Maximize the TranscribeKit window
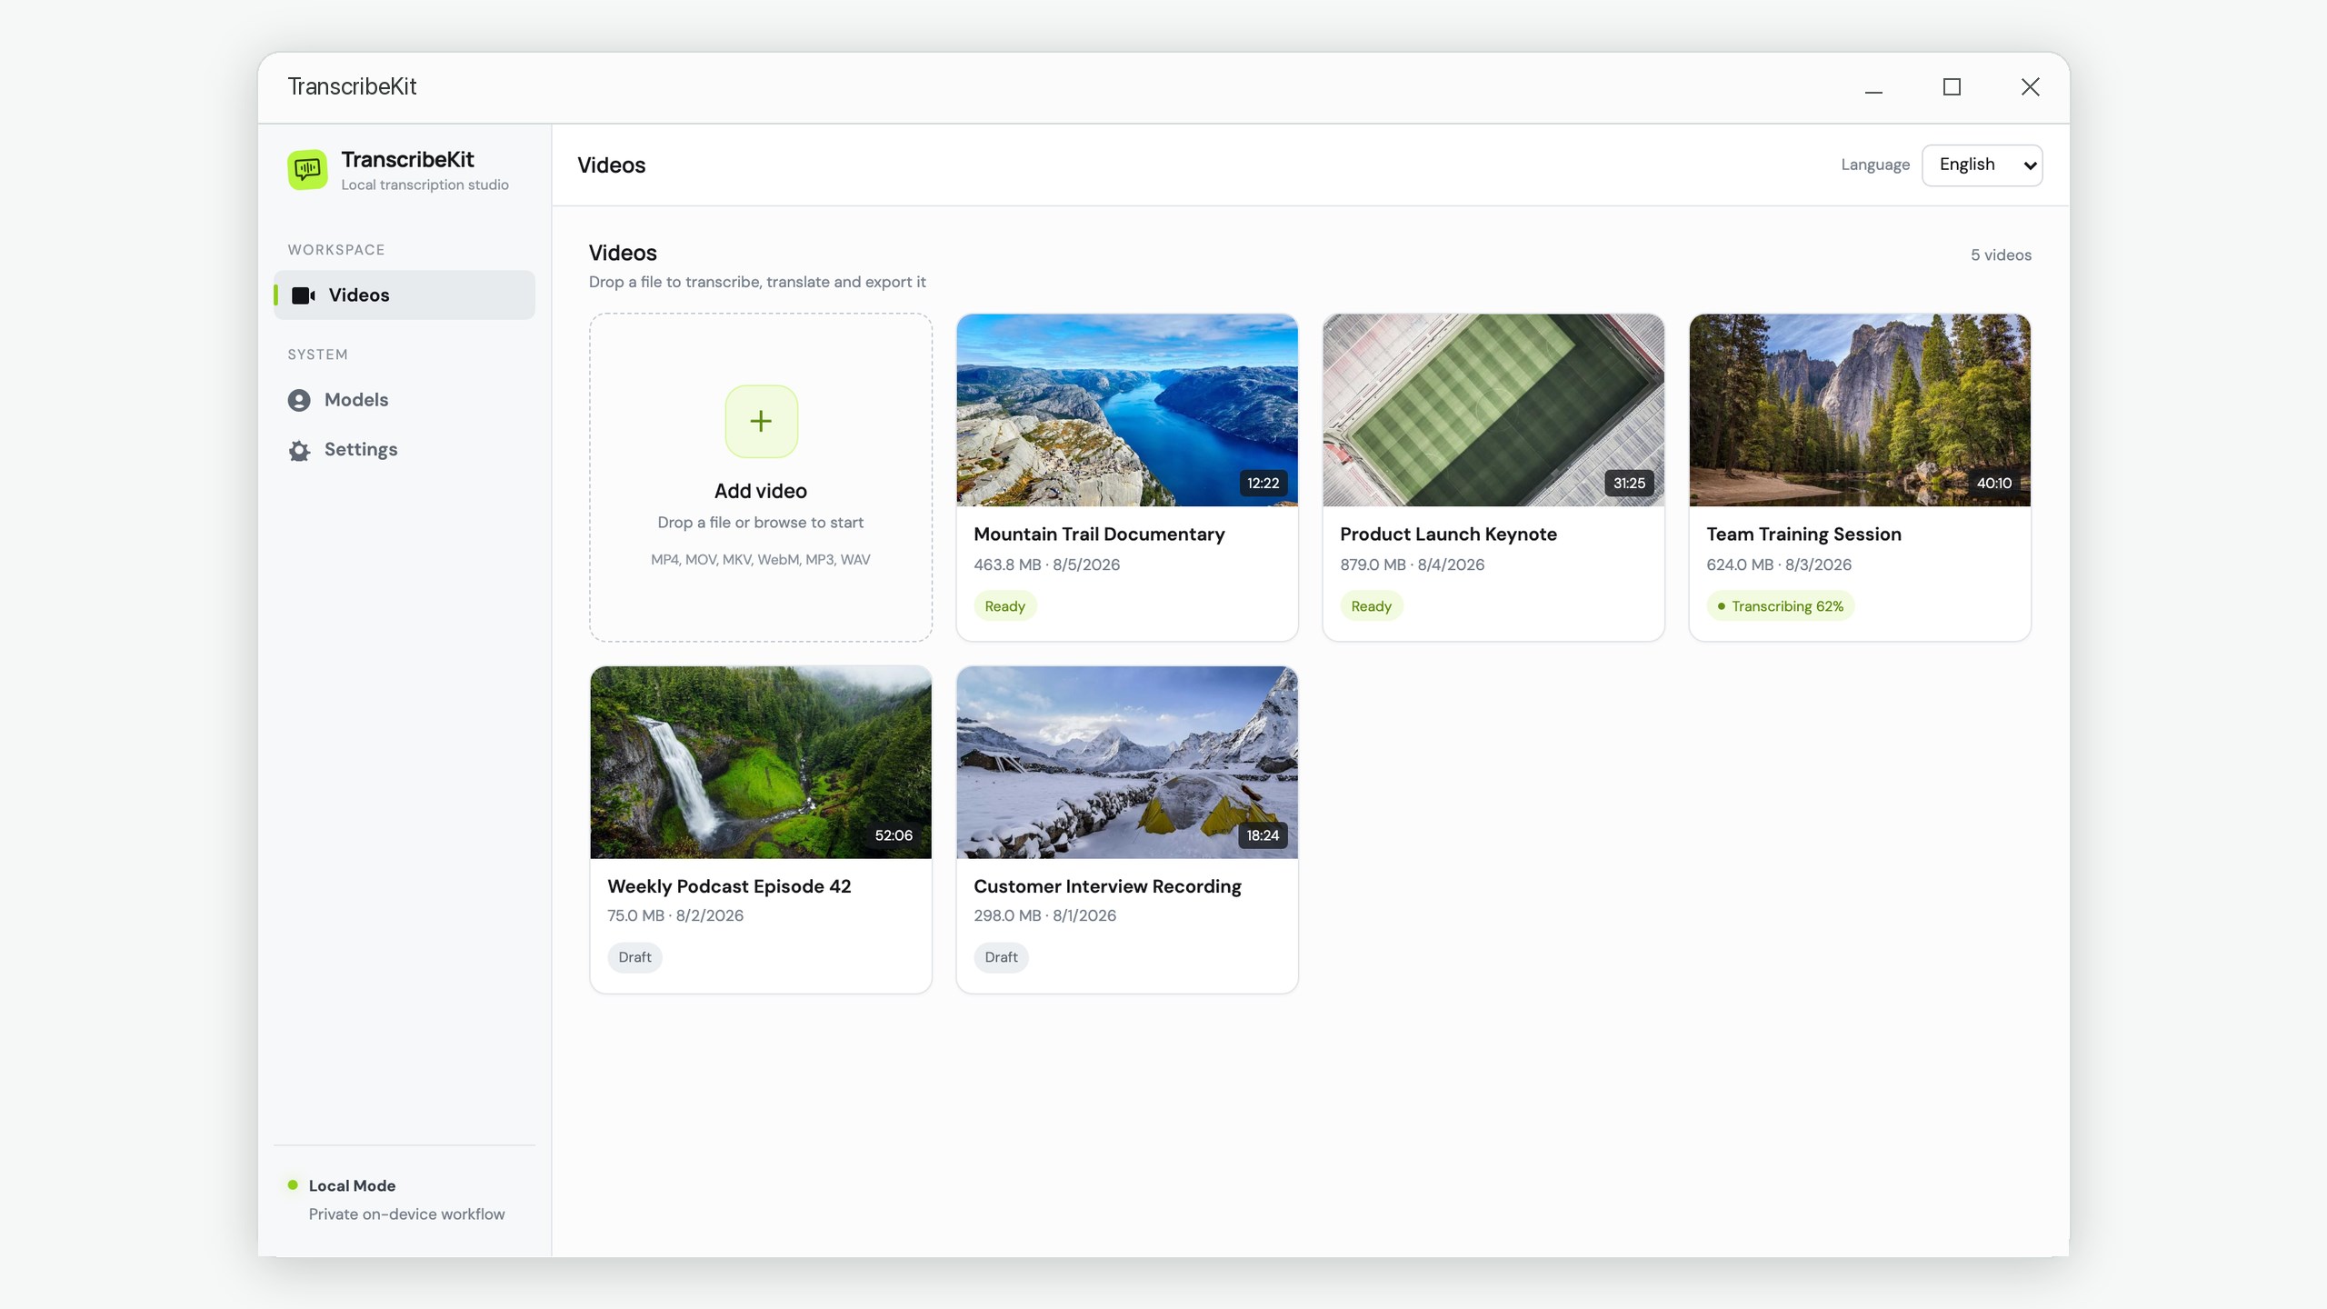 click(1952, 87)
